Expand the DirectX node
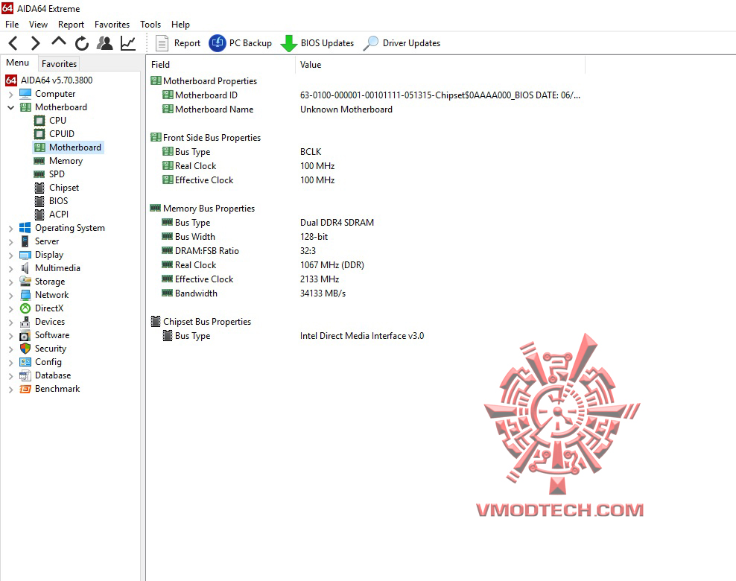Screen dimensions: 736x581 [x=10, y=309]
